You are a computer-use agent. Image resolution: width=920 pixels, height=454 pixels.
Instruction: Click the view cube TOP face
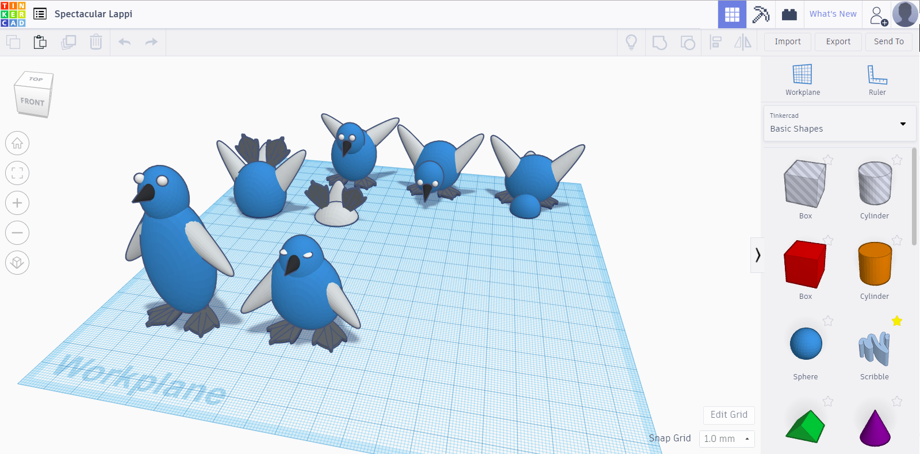coord(36,79)
